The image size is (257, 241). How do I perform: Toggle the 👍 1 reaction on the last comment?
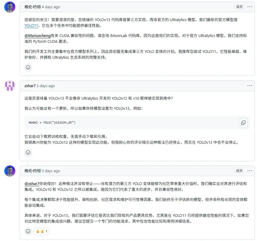coord(41,232)
